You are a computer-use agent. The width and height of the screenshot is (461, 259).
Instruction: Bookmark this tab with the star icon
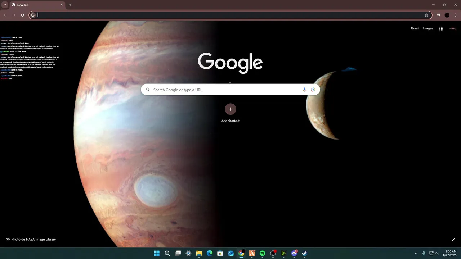(426, 15)
